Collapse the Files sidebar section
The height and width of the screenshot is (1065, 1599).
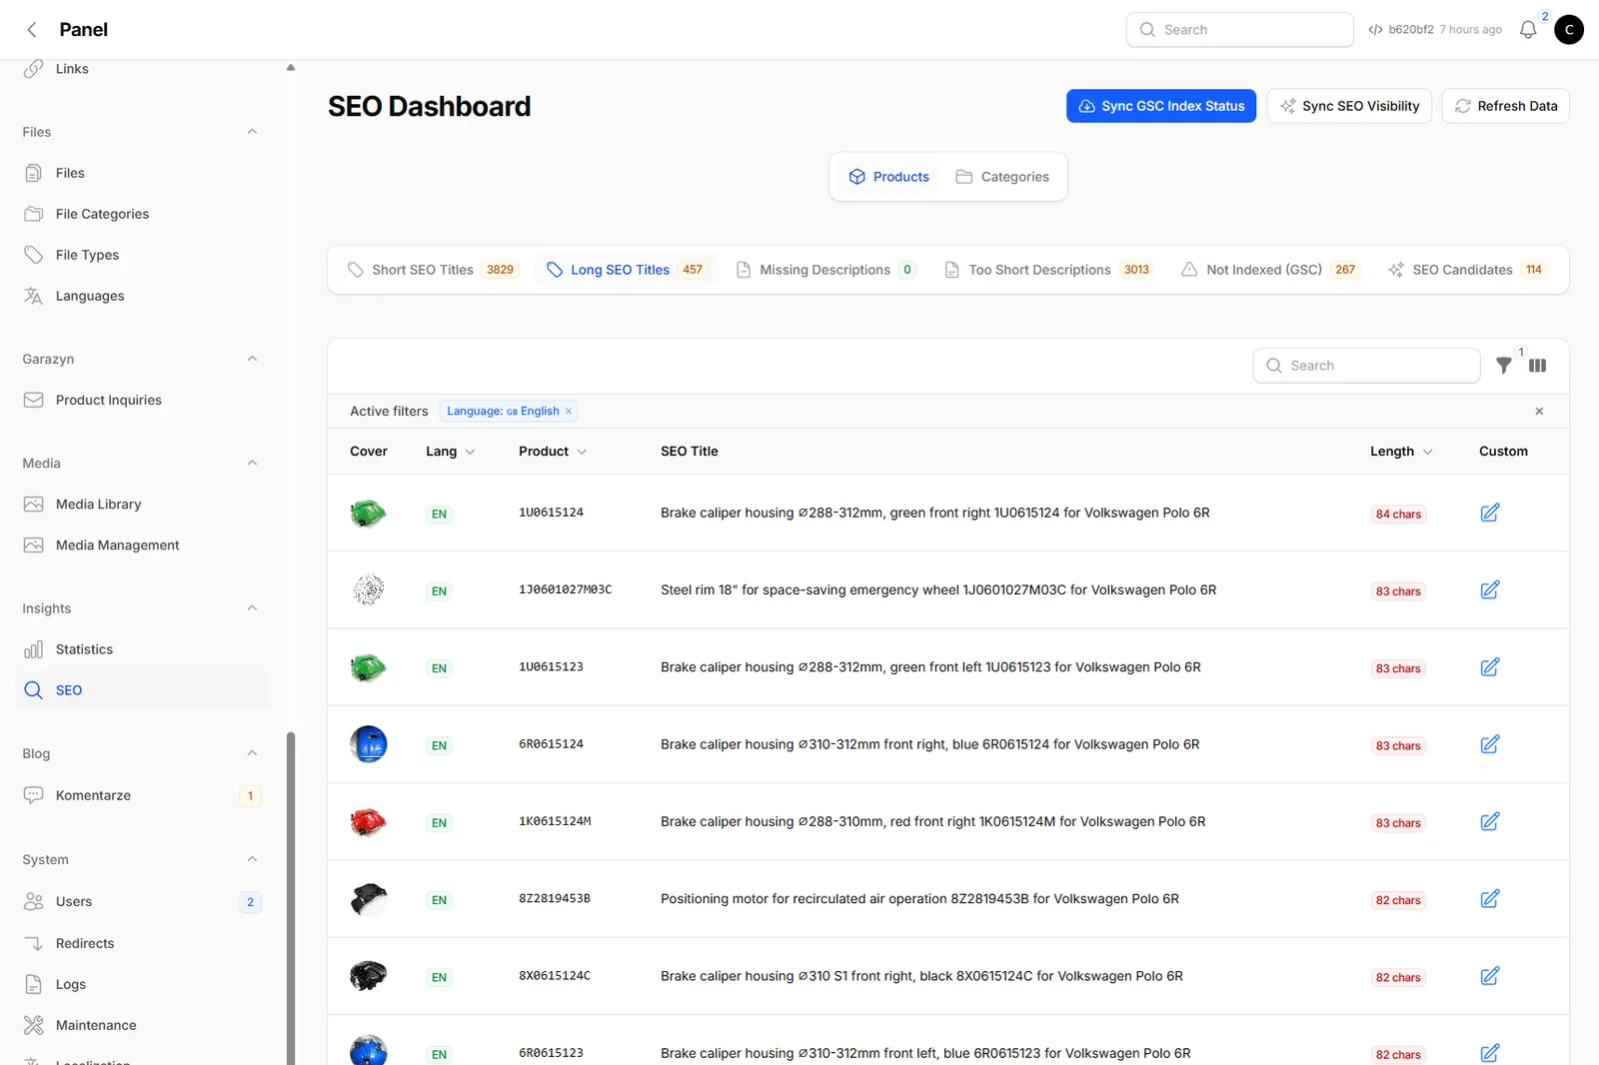[x=252, y=132]
